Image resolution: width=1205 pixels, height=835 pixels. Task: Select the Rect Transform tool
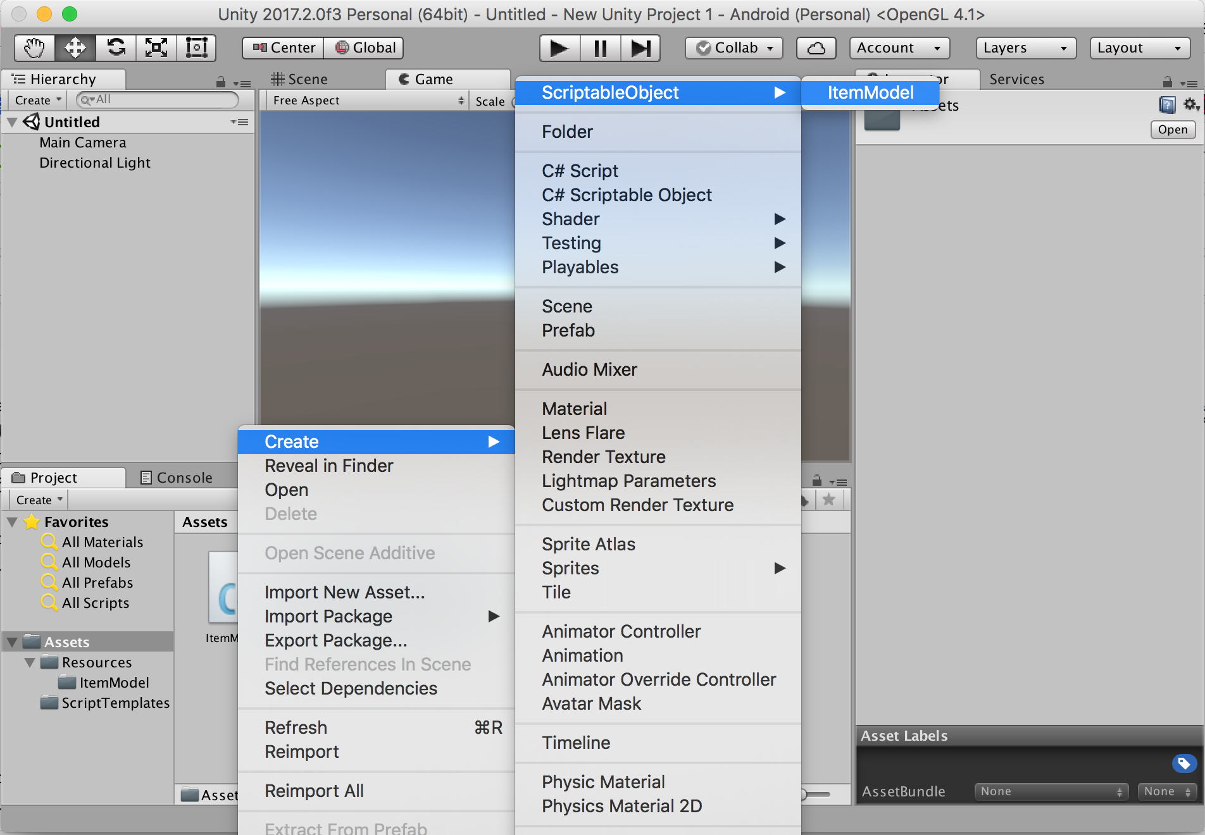pos(196,48)
